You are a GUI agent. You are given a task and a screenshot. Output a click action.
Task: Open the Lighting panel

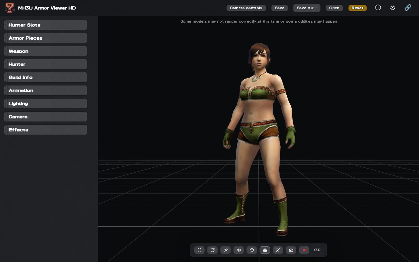coord(46,103)
